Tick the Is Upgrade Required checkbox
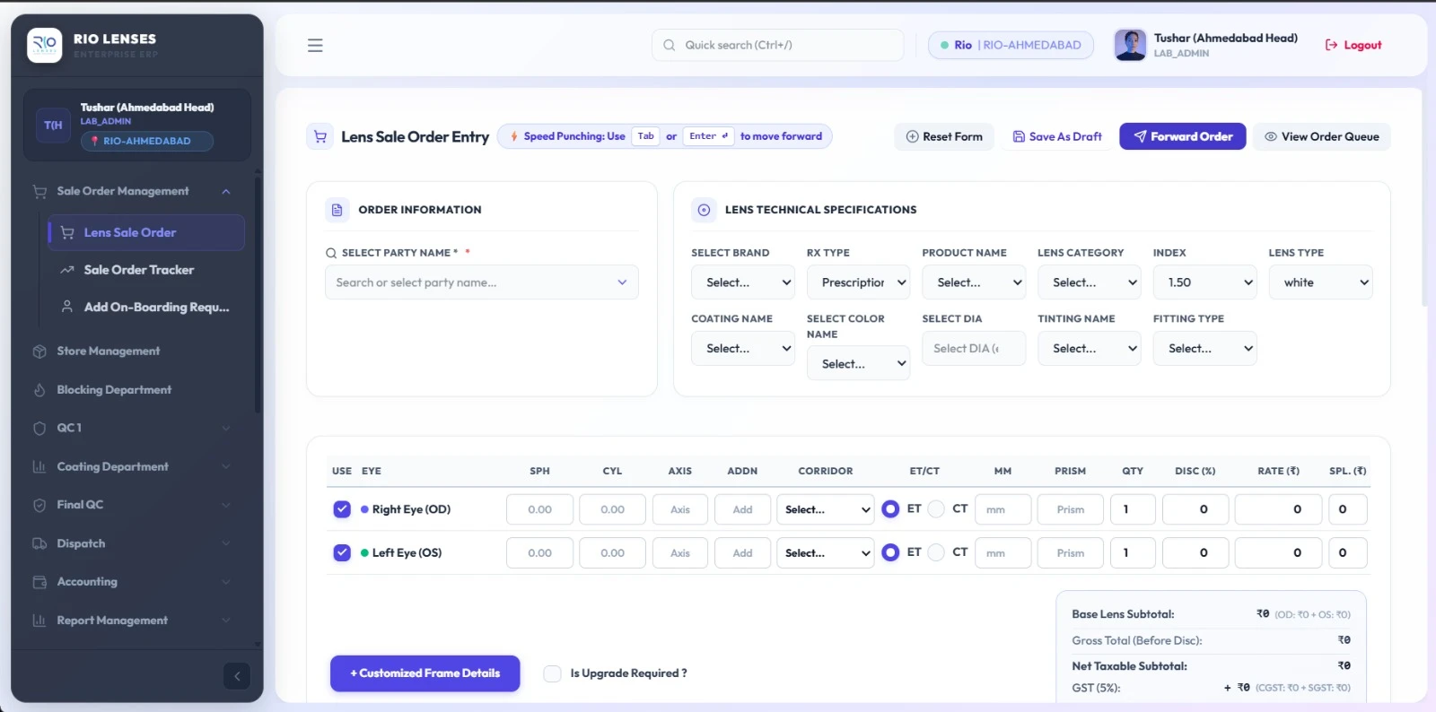The image size is (1436, 712). pos(553,673)
